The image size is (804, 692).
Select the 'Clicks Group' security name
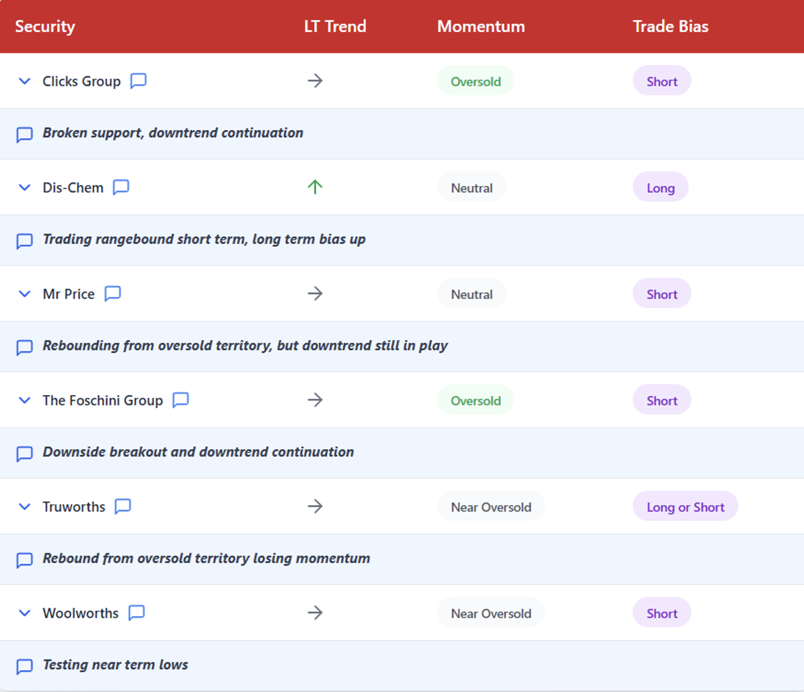pyautogui.click(x=82, y=81)
